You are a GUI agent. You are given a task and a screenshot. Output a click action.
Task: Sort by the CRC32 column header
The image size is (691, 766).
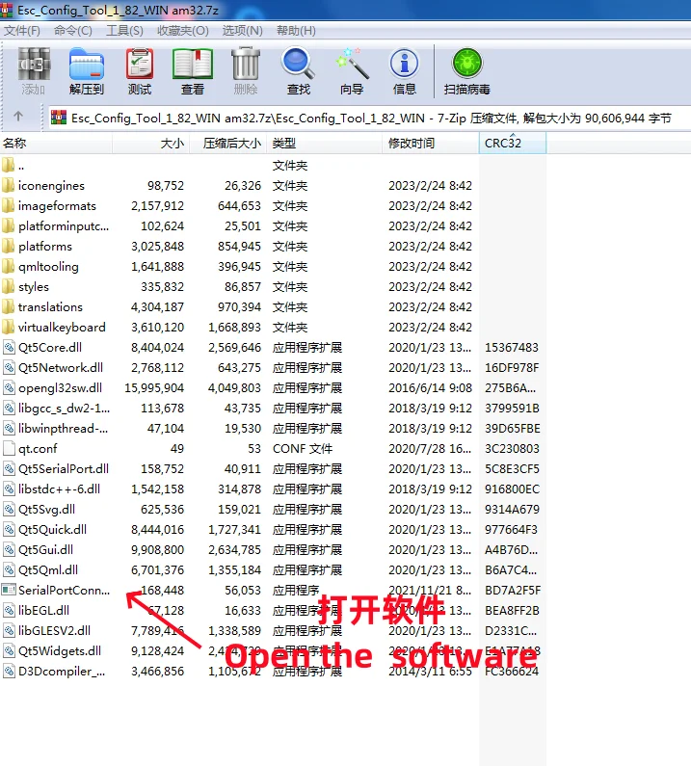click(x=503, y=143)
